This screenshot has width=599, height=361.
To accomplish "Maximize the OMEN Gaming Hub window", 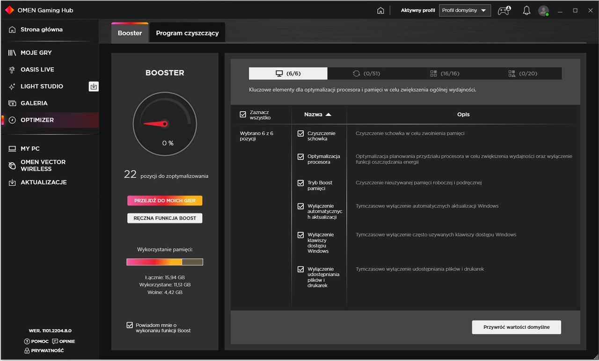I will tap(575, 10).
